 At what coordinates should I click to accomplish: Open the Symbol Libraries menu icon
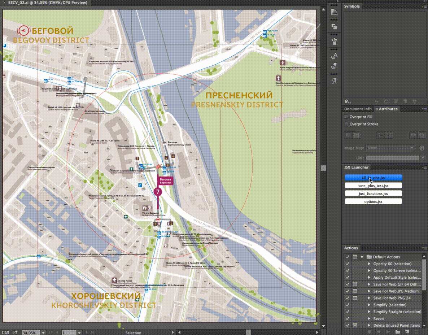(347, 101)
